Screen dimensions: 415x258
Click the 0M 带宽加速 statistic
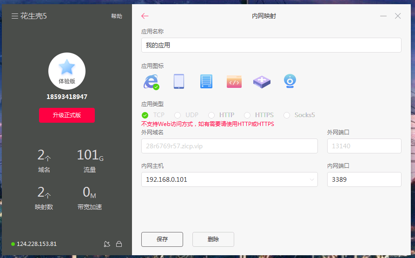90,198
